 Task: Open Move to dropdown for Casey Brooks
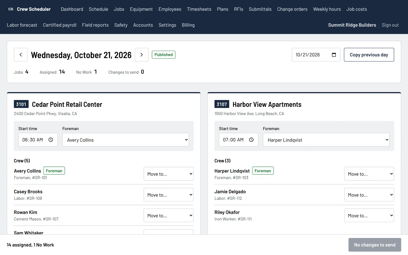(169, 195)
